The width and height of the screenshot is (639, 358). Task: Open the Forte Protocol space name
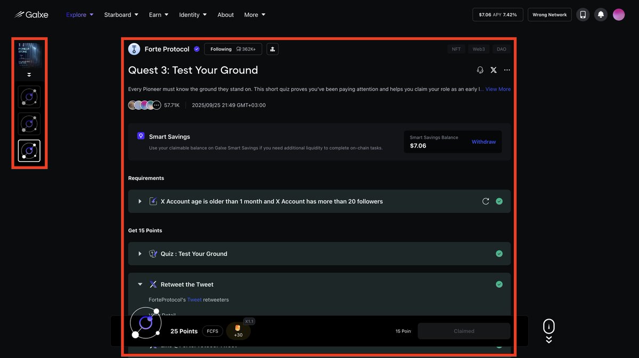coord(167,49)
